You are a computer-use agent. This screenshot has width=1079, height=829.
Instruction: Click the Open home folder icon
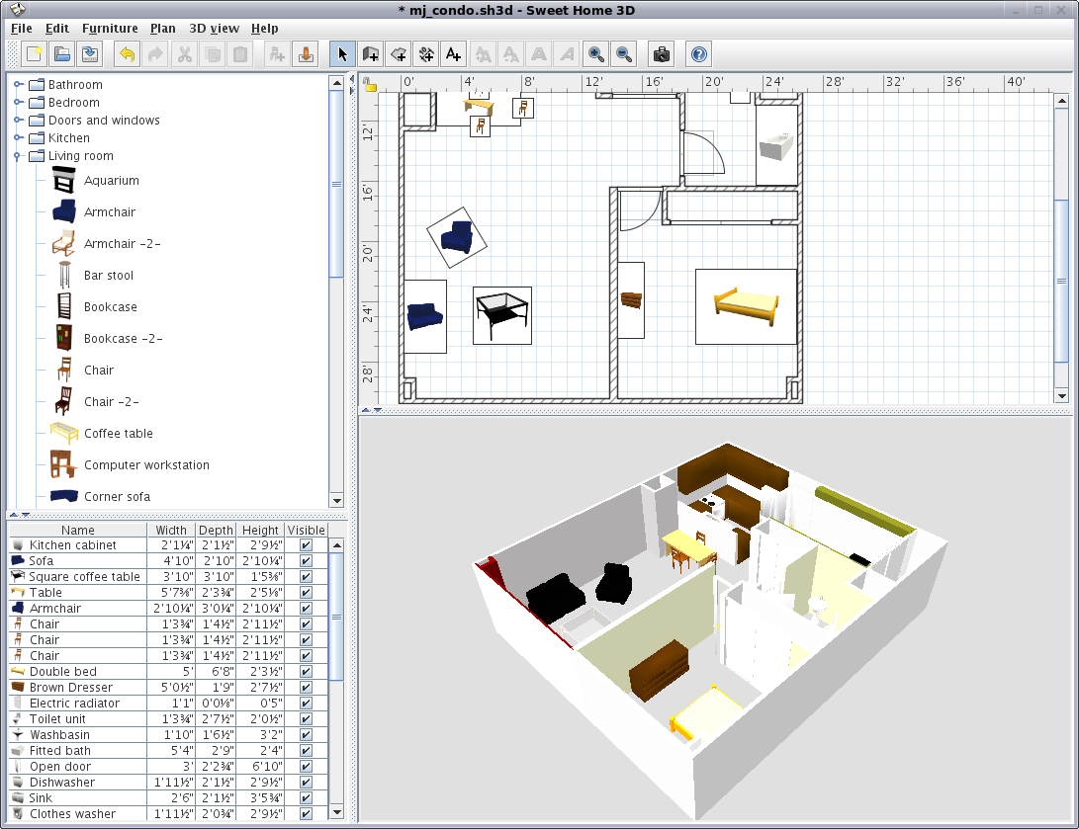pyautogui.click(x=61, y=54)
